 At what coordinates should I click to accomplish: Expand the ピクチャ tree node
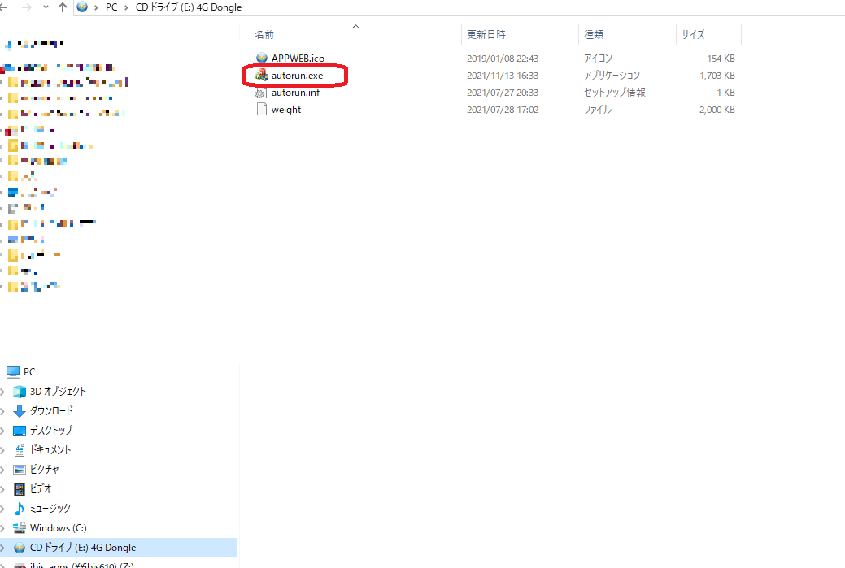click(x=2, y=470)
